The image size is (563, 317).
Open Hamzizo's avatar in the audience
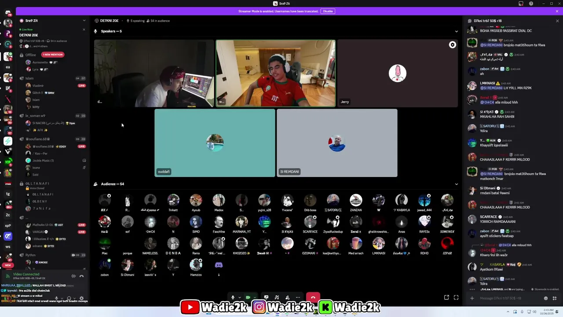[196, 265]
